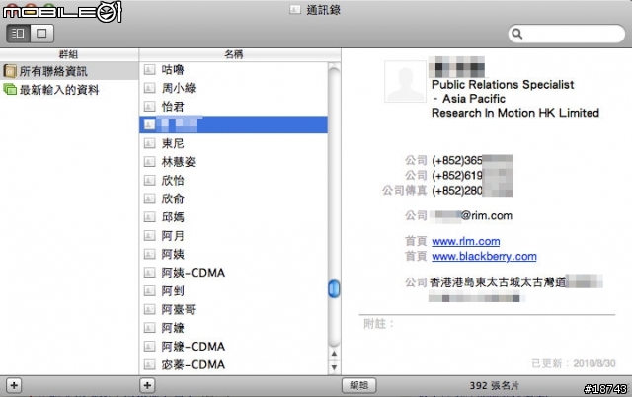This screenshot has height=397, width=632.
Task: Click the 所有聯絡資訊 address book icon
Action: pos(10,71)
